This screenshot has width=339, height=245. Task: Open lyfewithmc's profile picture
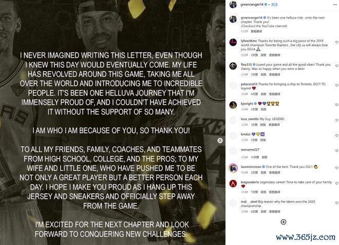click(233, 42)
